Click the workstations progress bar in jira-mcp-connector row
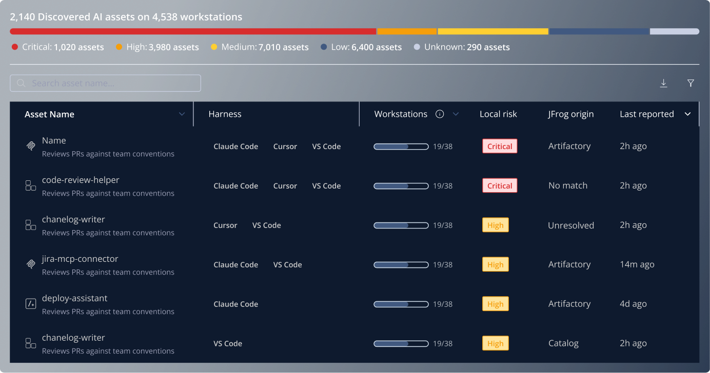 (x=401, y=265)
